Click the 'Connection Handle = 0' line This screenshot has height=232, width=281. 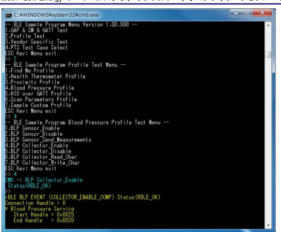(x=35, y=203)
